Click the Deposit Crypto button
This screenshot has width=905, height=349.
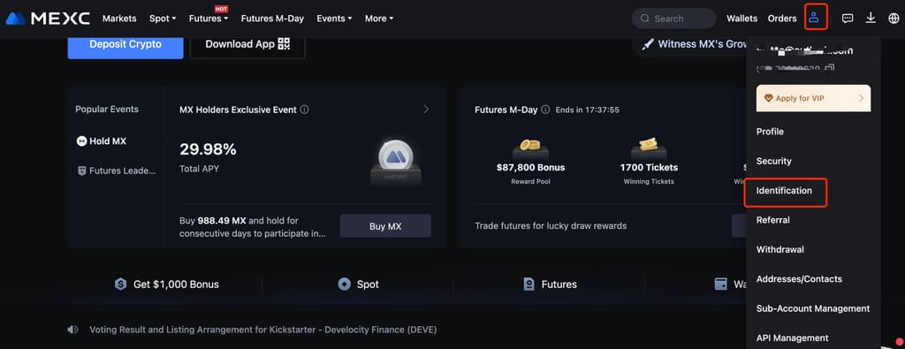click(x=125, y=44)
